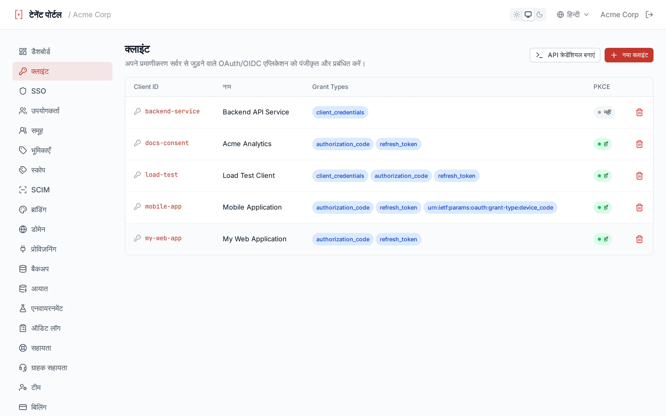The height and width of the screenshot is (416, 666).
Task: Click the logout icon next to Acme Corp
Action: (x=649, y=15)
